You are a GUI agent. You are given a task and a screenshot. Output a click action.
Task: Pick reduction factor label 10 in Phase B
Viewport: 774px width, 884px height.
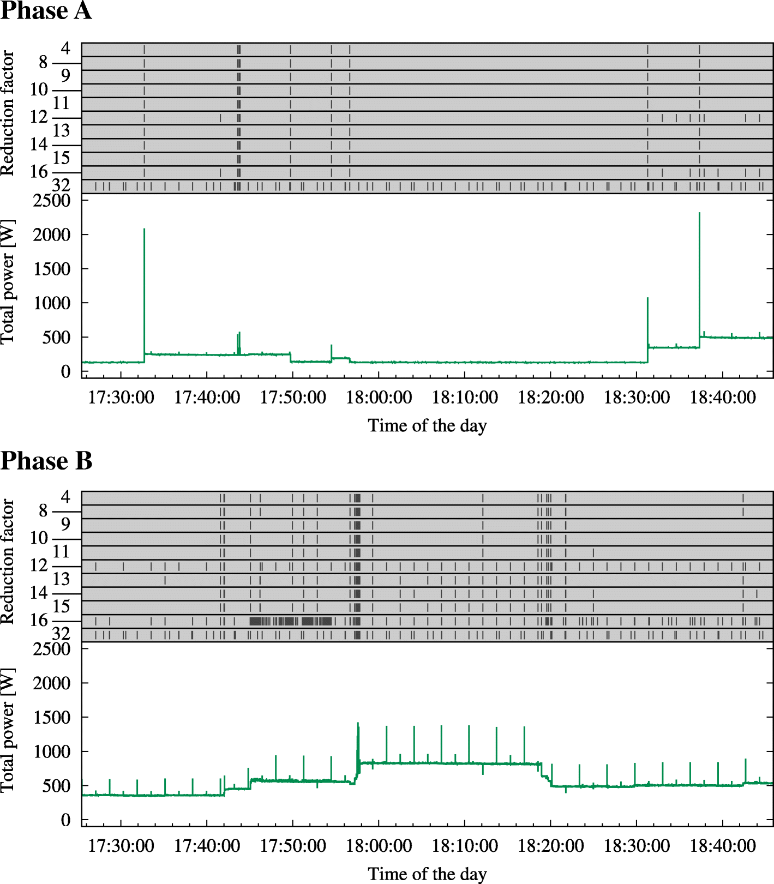coord(39,538)
